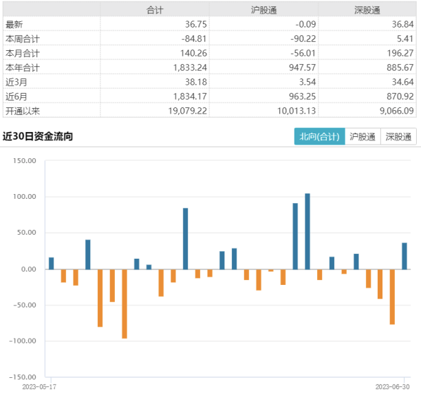Click the 19,079.22 total cell
The height and width of the screenshot is (393, 421).
(x=187, y=111)
